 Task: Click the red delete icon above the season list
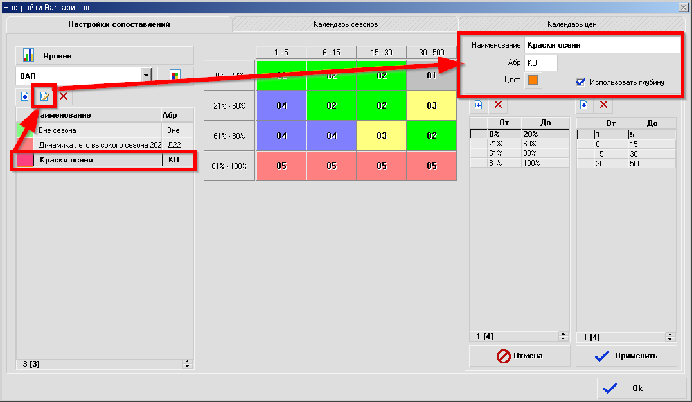[x=63, y=96]
